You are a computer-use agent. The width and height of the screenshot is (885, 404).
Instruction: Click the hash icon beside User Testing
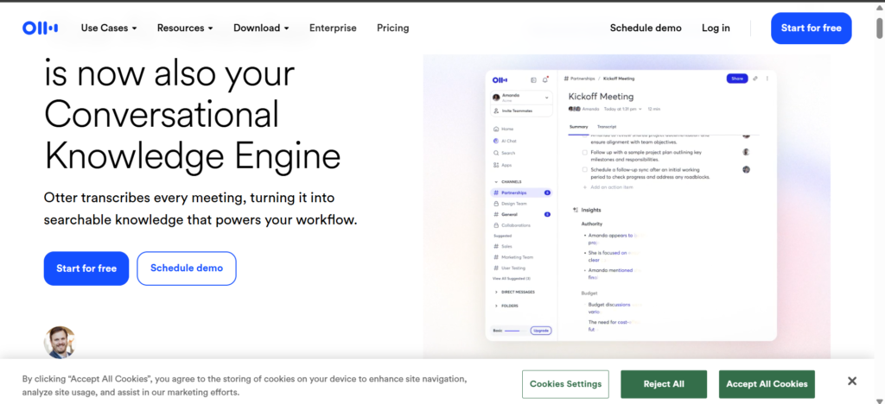click(x=496, y=268)
